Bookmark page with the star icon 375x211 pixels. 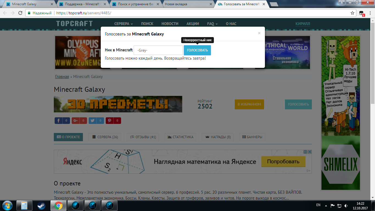click(352, 13)
